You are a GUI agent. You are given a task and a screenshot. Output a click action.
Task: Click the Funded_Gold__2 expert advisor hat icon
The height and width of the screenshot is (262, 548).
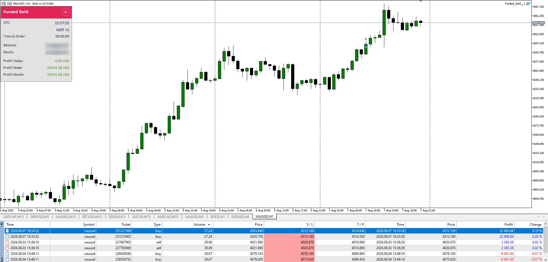coord(528,3)
